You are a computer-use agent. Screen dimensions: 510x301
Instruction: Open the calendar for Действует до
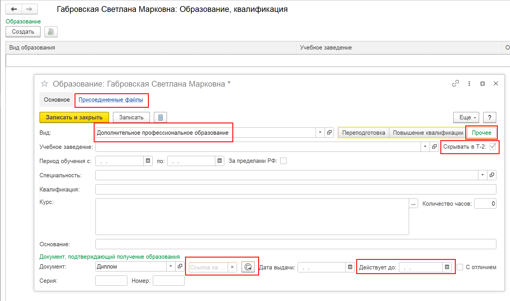[x=447, y=267]
